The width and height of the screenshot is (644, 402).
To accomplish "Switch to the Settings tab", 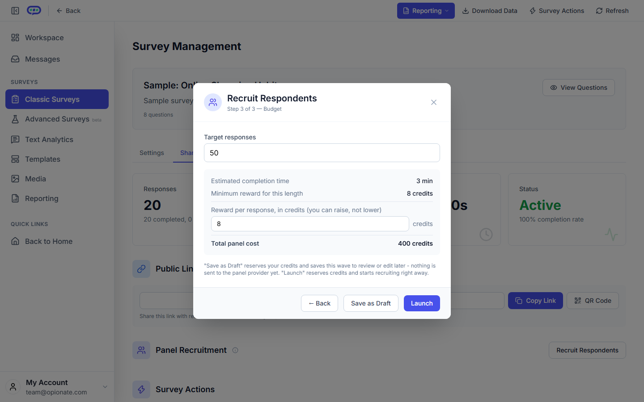I will pos(152,153).
